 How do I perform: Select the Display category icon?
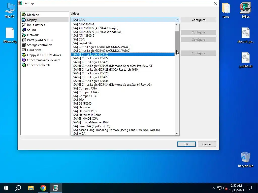click(24, 20)
